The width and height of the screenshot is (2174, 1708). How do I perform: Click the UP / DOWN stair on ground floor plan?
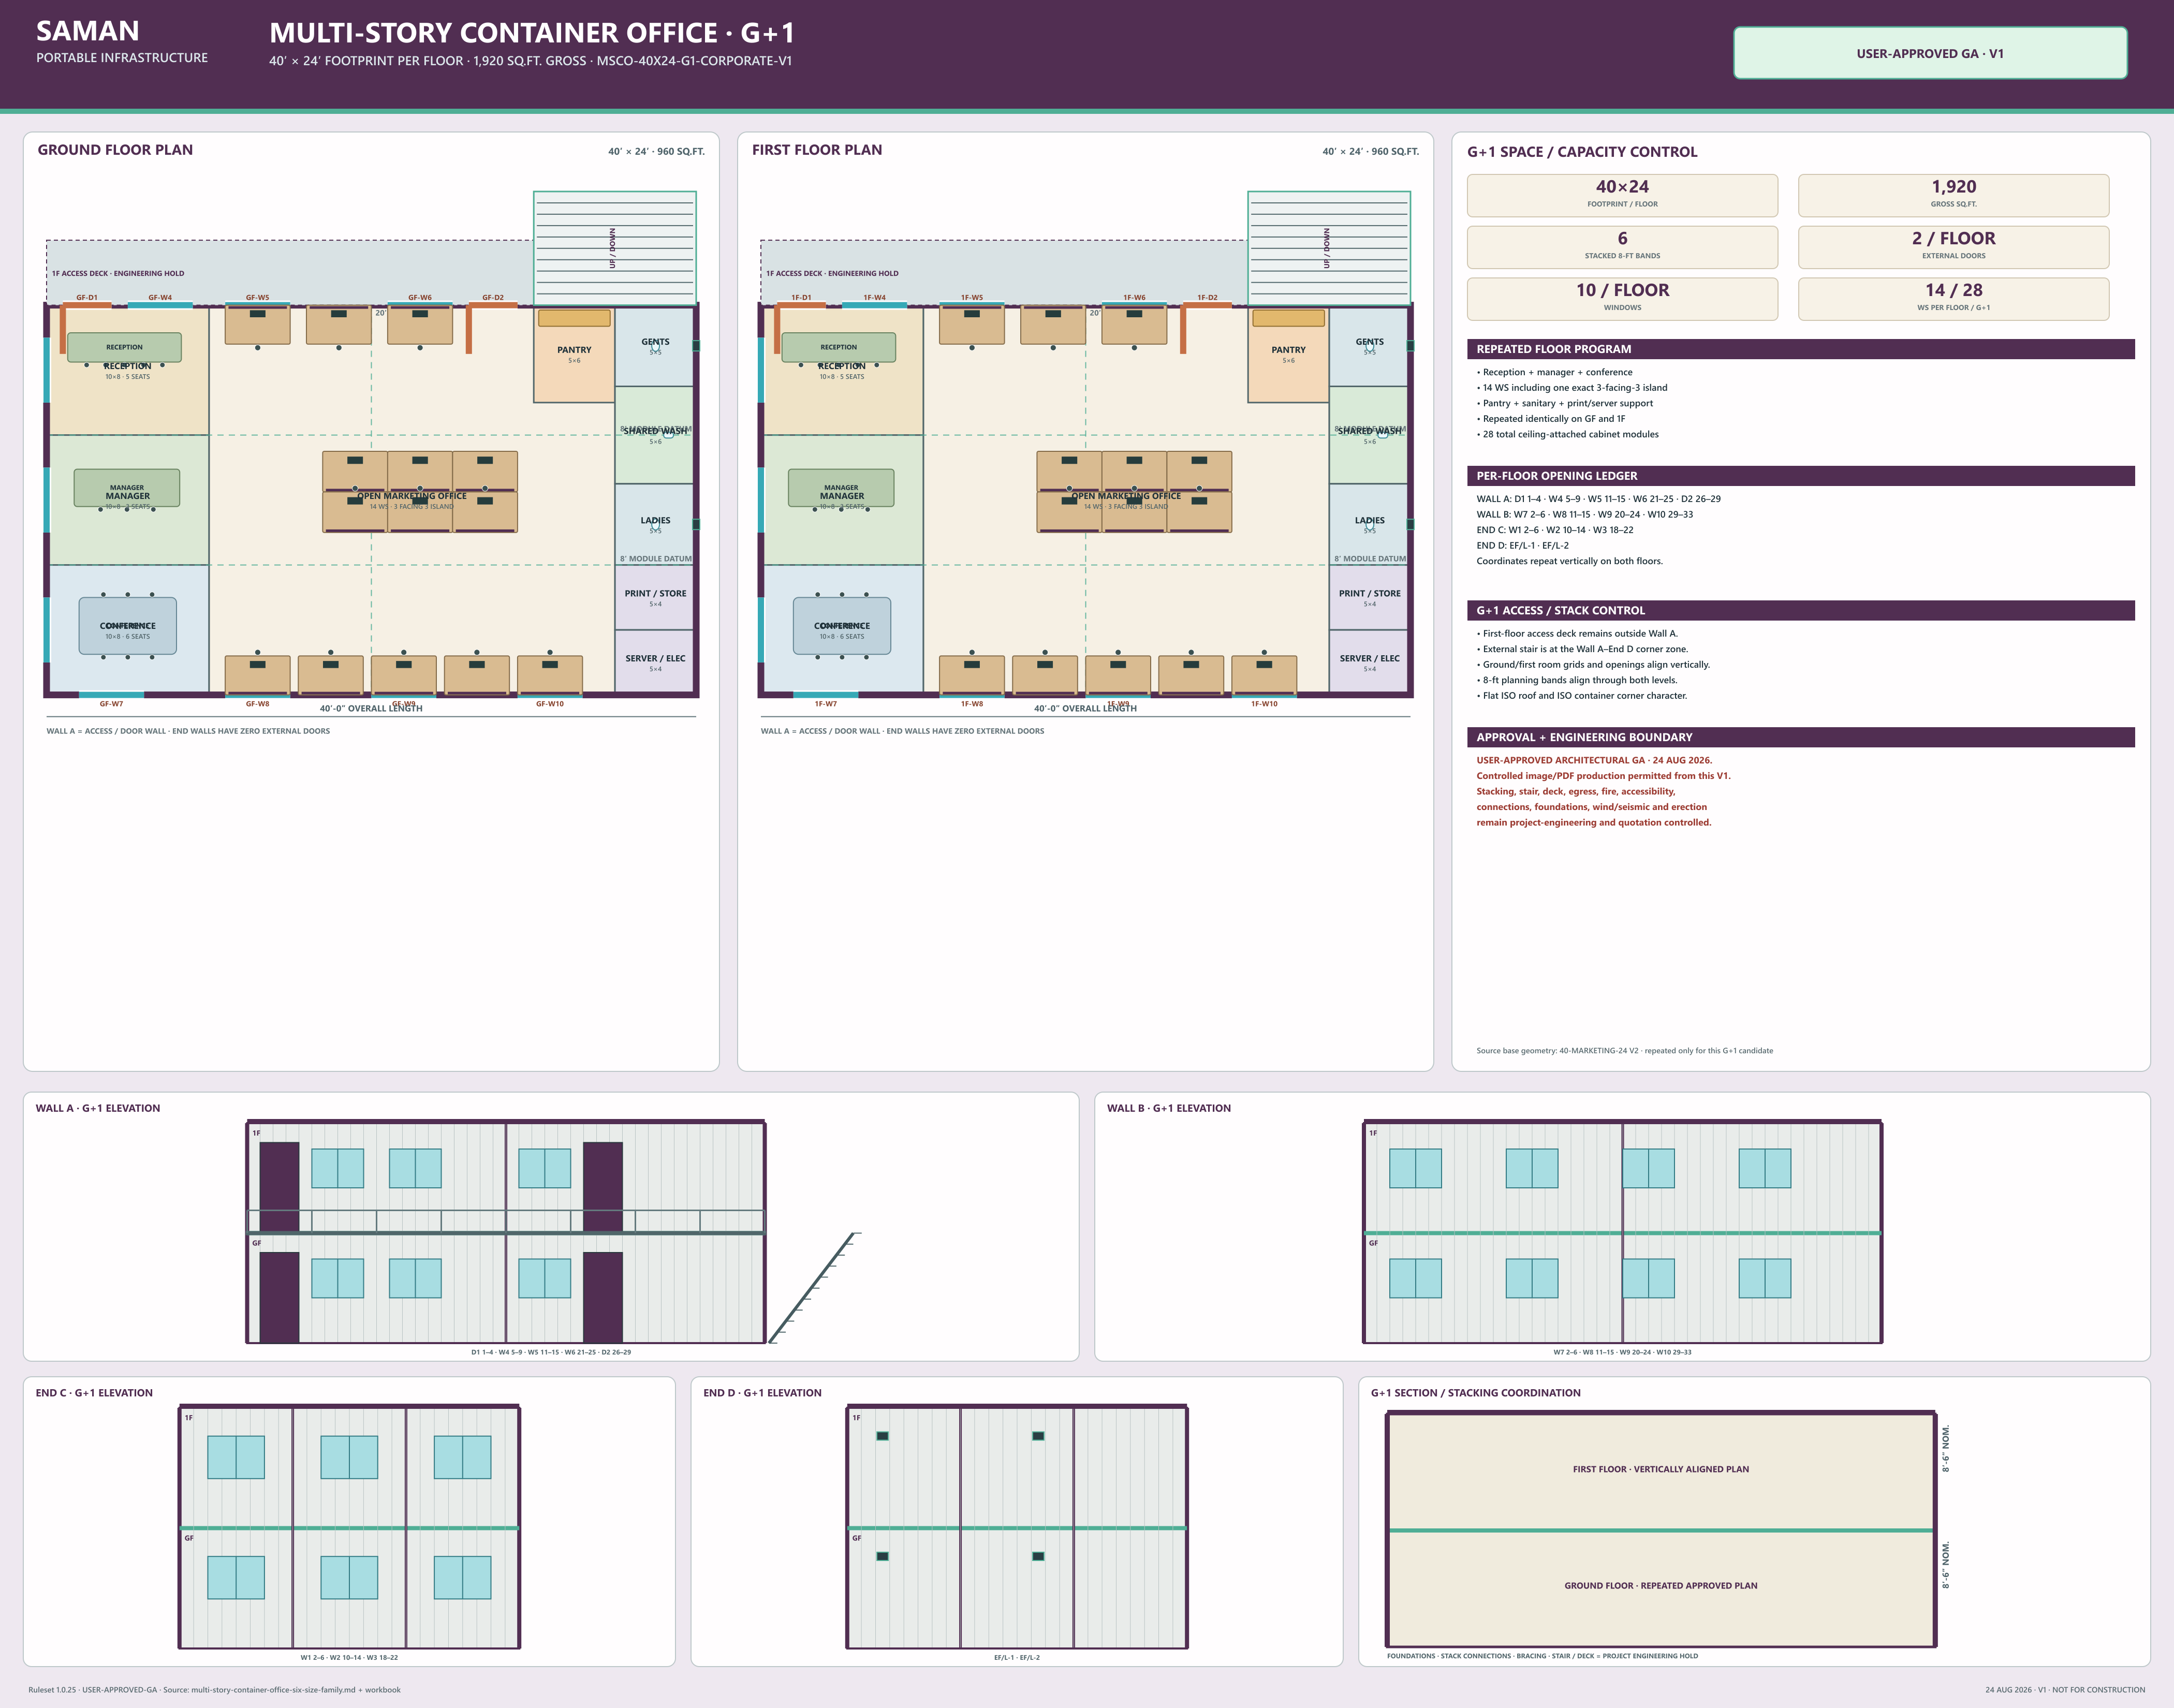pos(614,247)
